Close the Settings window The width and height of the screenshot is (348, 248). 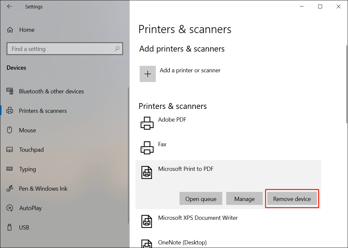pos(339,6)
